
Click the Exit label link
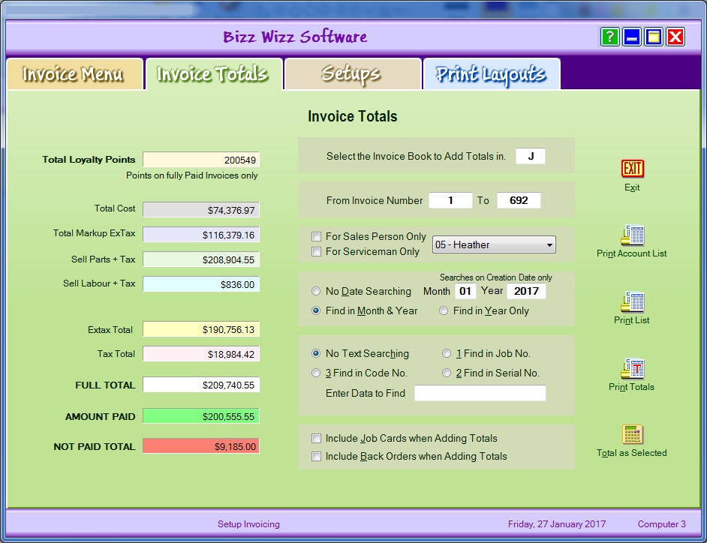click(632, 187)
